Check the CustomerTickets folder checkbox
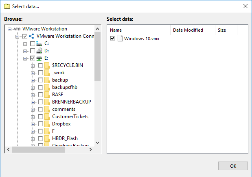Image resolution: width=252 pixels, height=177 pixels. [x=40, y=117]
